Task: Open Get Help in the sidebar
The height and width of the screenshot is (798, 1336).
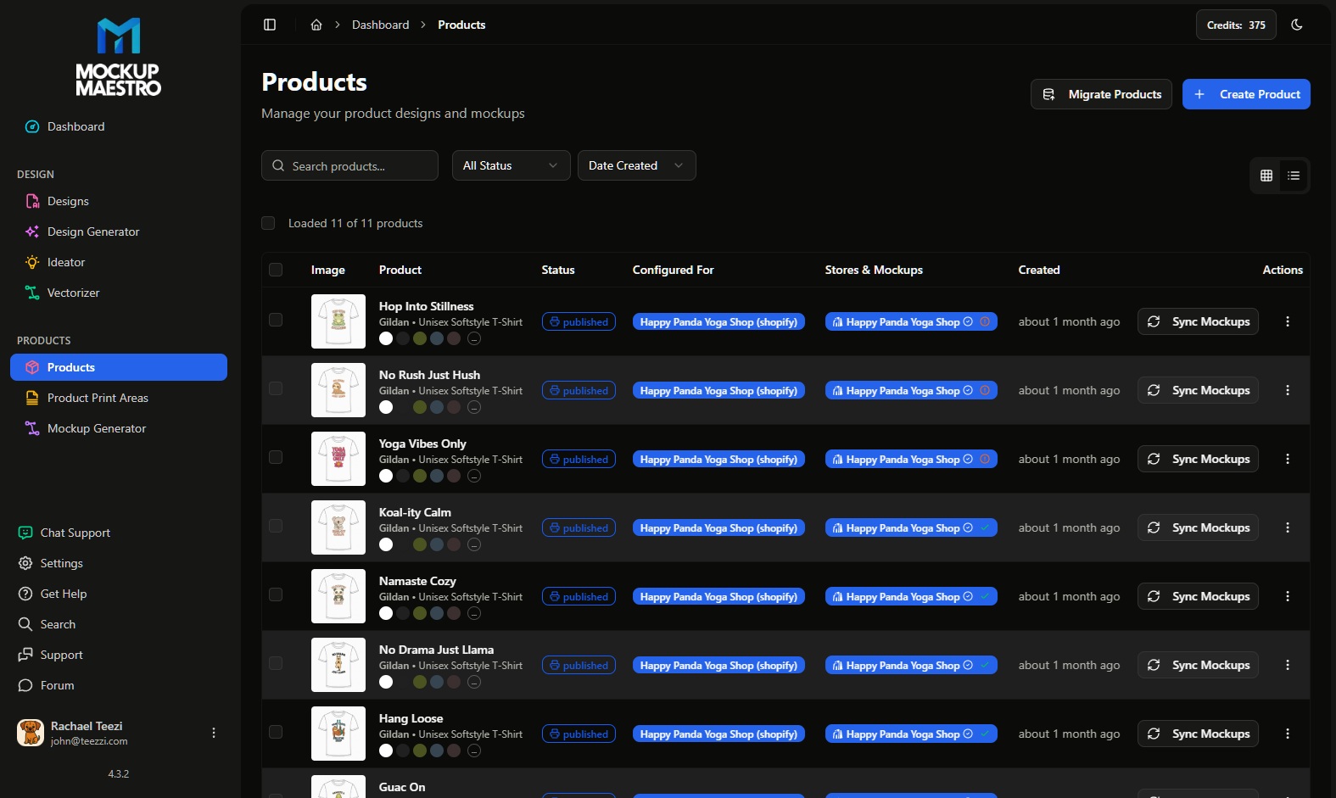Action: [119, 594]
